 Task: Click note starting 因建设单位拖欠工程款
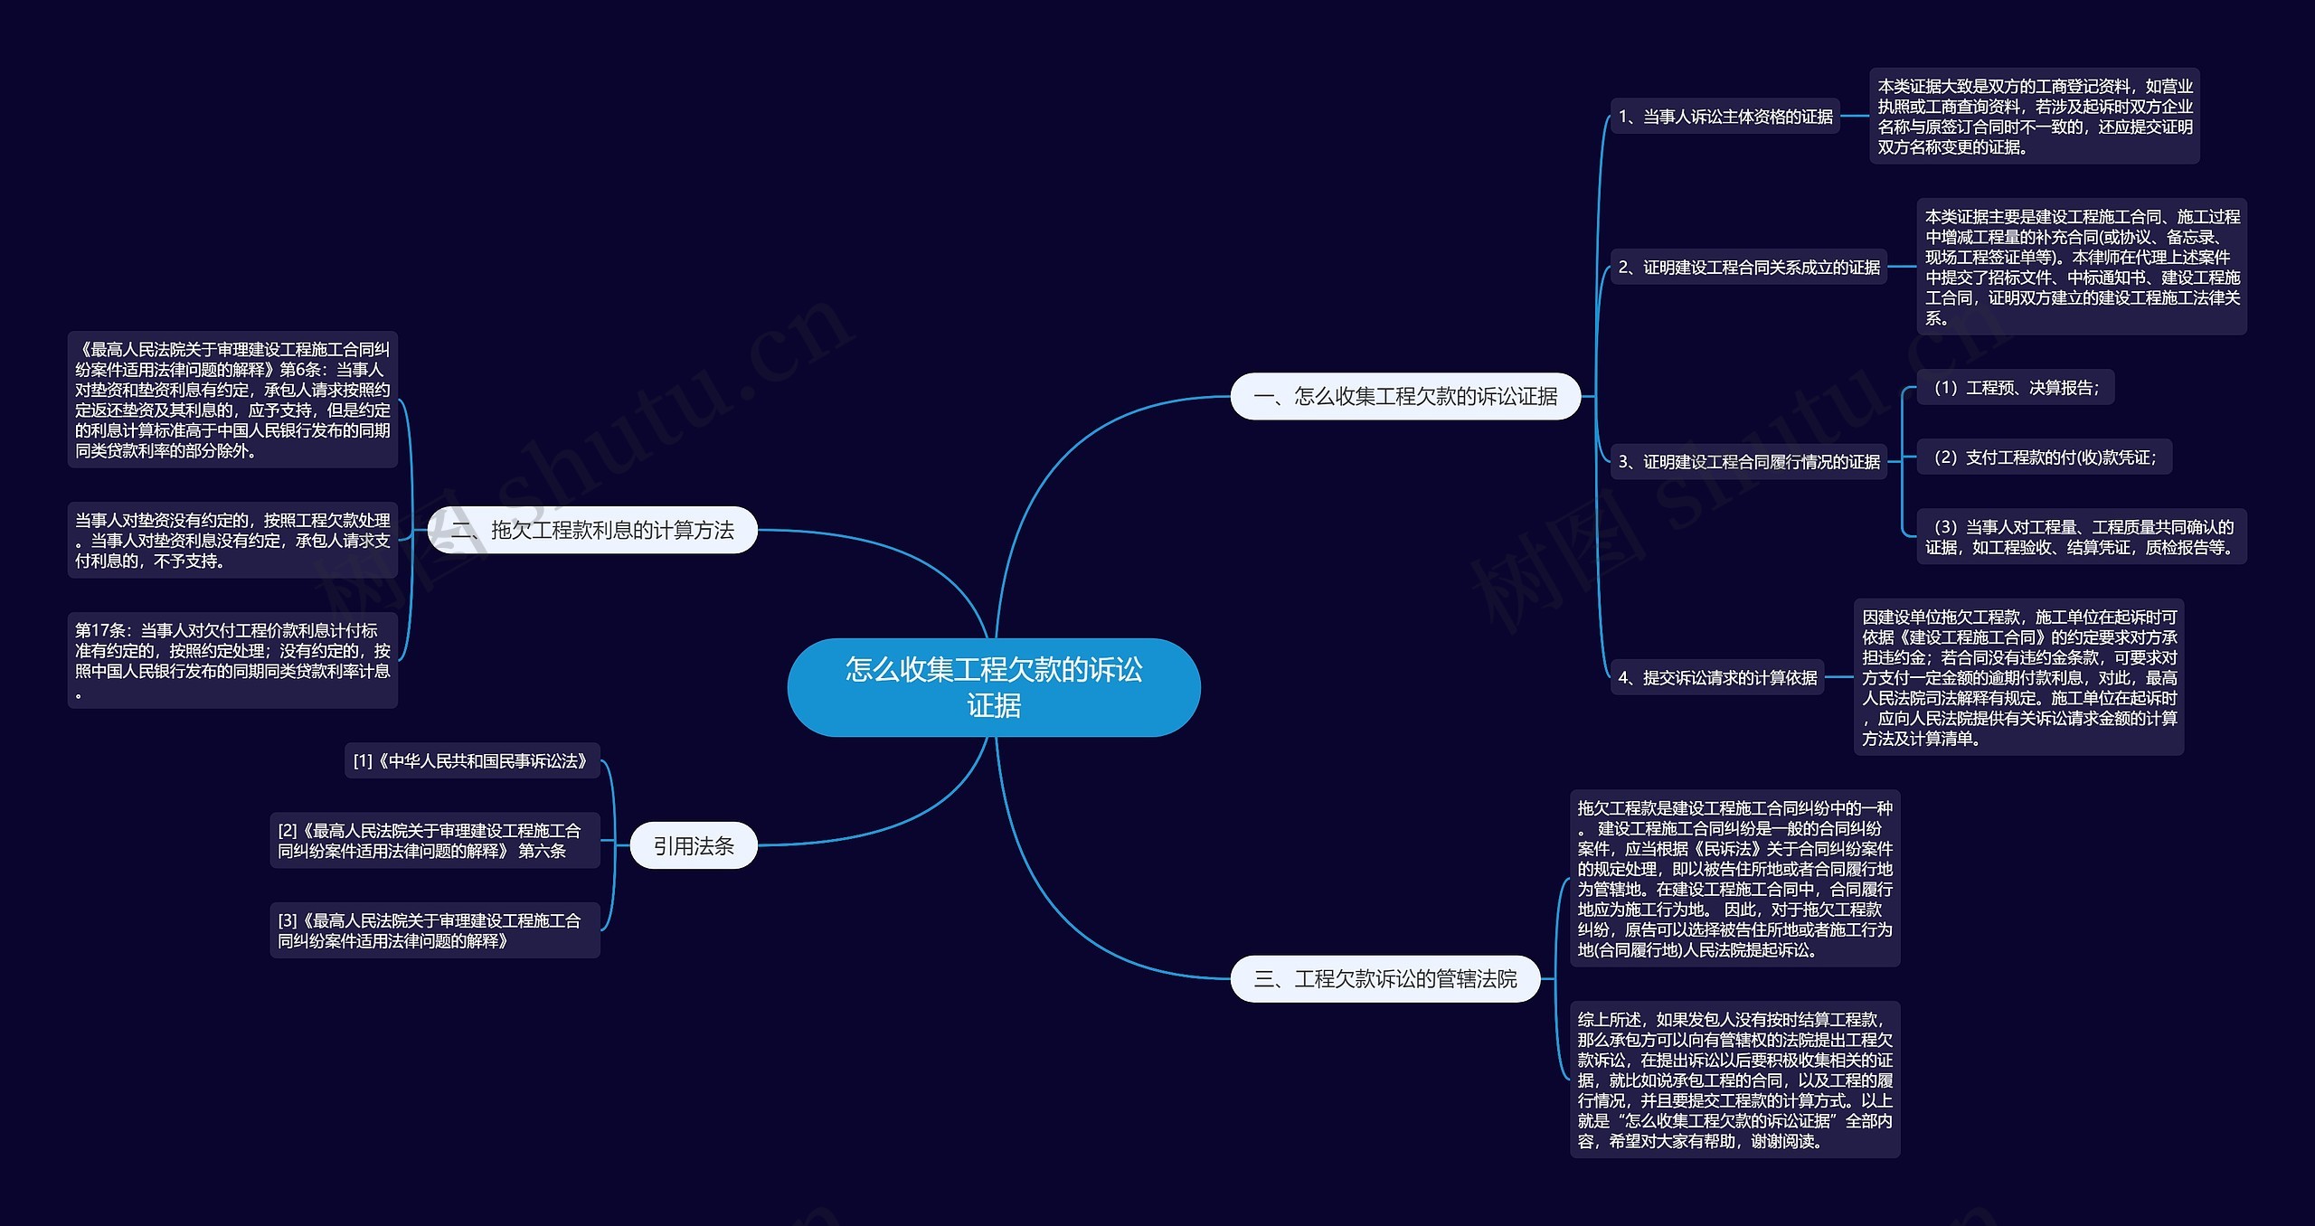(2017, 677)
